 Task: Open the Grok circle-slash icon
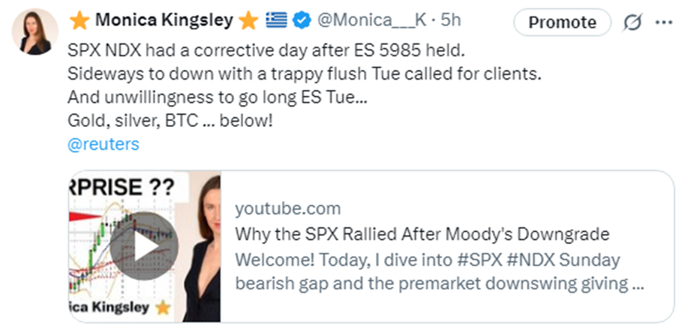point(632,23)
